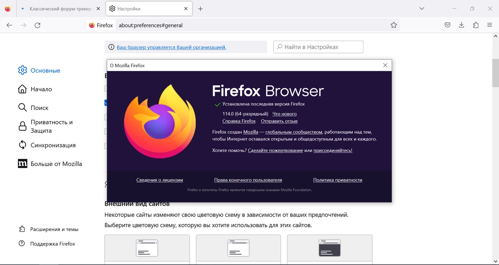Open Ваш браузер управляется Вашей организацией link
The image size is (499, 265).
click(x=171, y=47)
